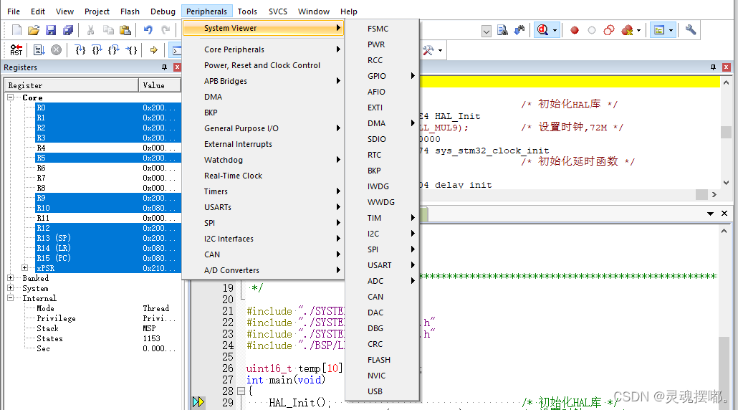Collapse the main function fold marker

coord(241,391)
